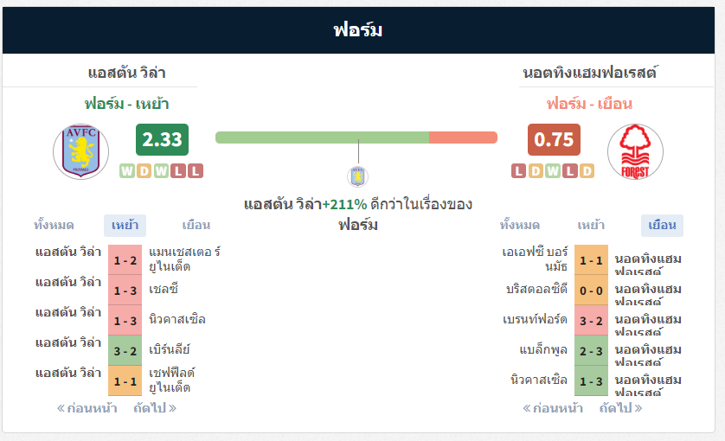
Task: Select Aston Villa's เหย้า filter tab
Action: tap(125, 226)
